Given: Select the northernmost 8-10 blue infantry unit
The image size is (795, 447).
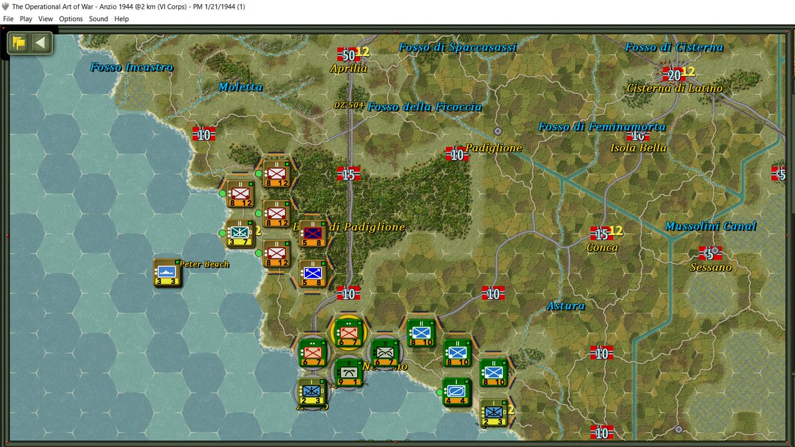Looking at the screenshot, I should 420,332.
